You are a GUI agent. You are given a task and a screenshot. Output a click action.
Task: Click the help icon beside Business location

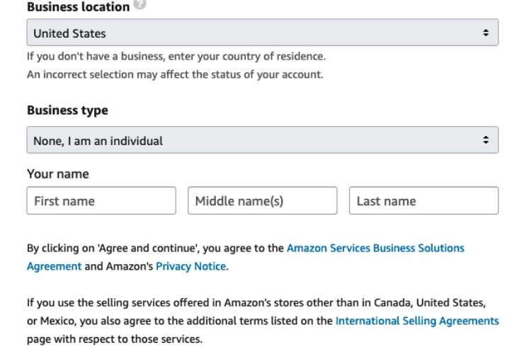(x=139, y=4)
